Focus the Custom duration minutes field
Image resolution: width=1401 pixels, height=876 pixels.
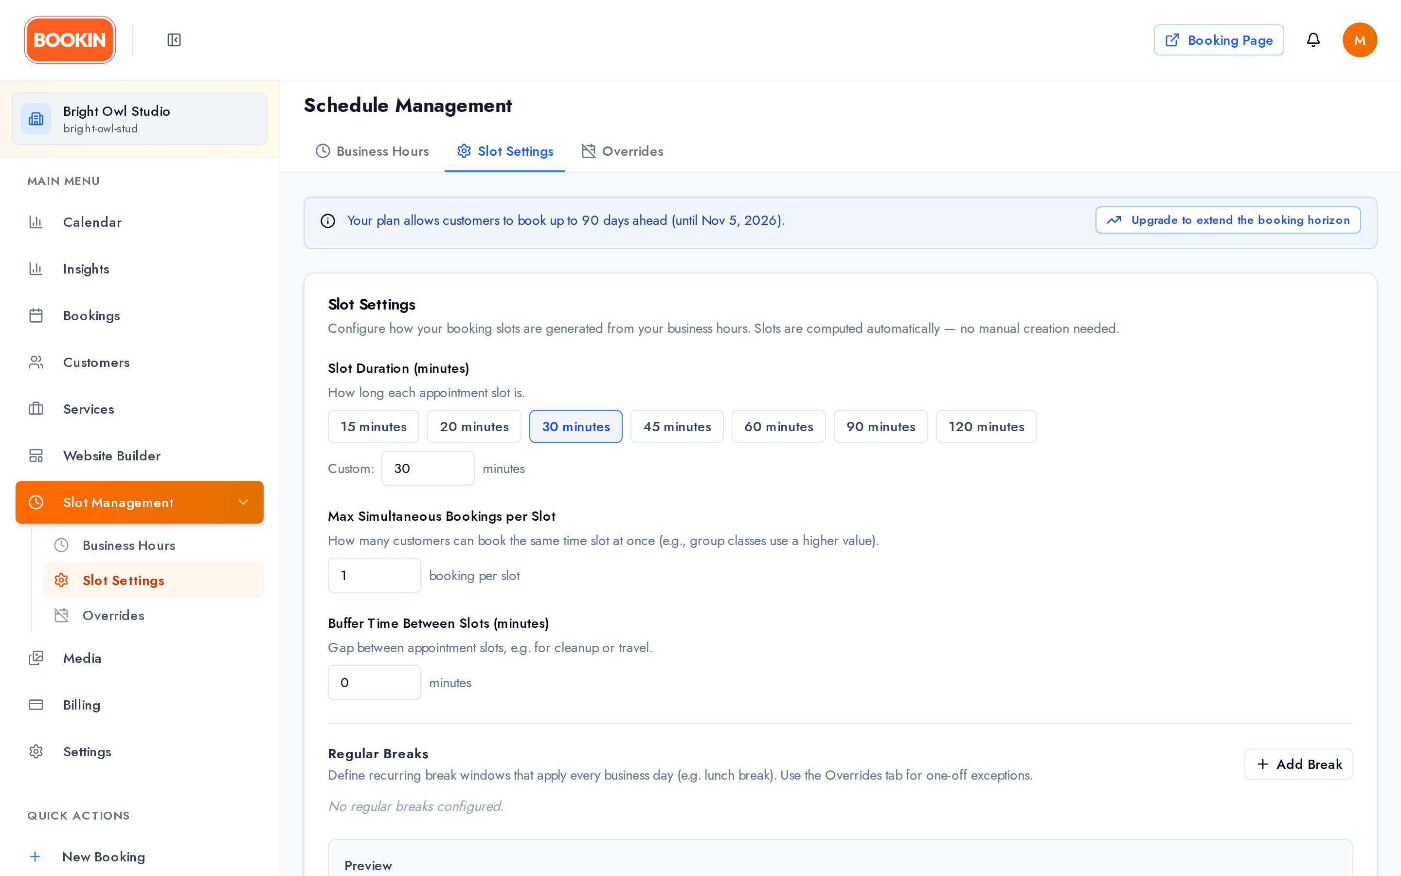tap(428, 468)
